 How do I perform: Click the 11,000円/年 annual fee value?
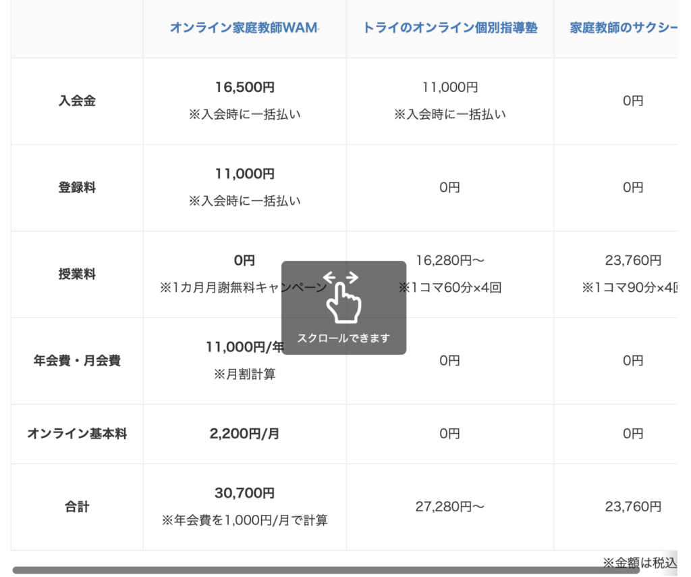(x=245, y=347)
